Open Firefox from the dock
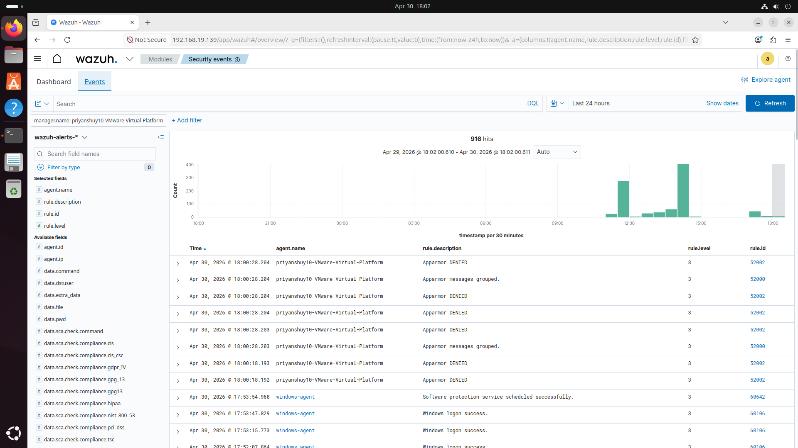This screenshot has width=798, height=448. point(14,28)
